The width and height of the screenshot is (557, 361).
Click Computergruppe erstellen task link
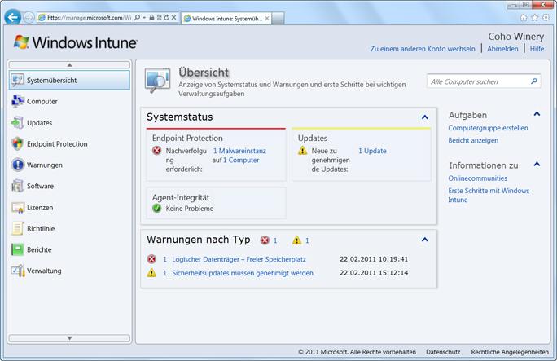[x=488, y=128]
